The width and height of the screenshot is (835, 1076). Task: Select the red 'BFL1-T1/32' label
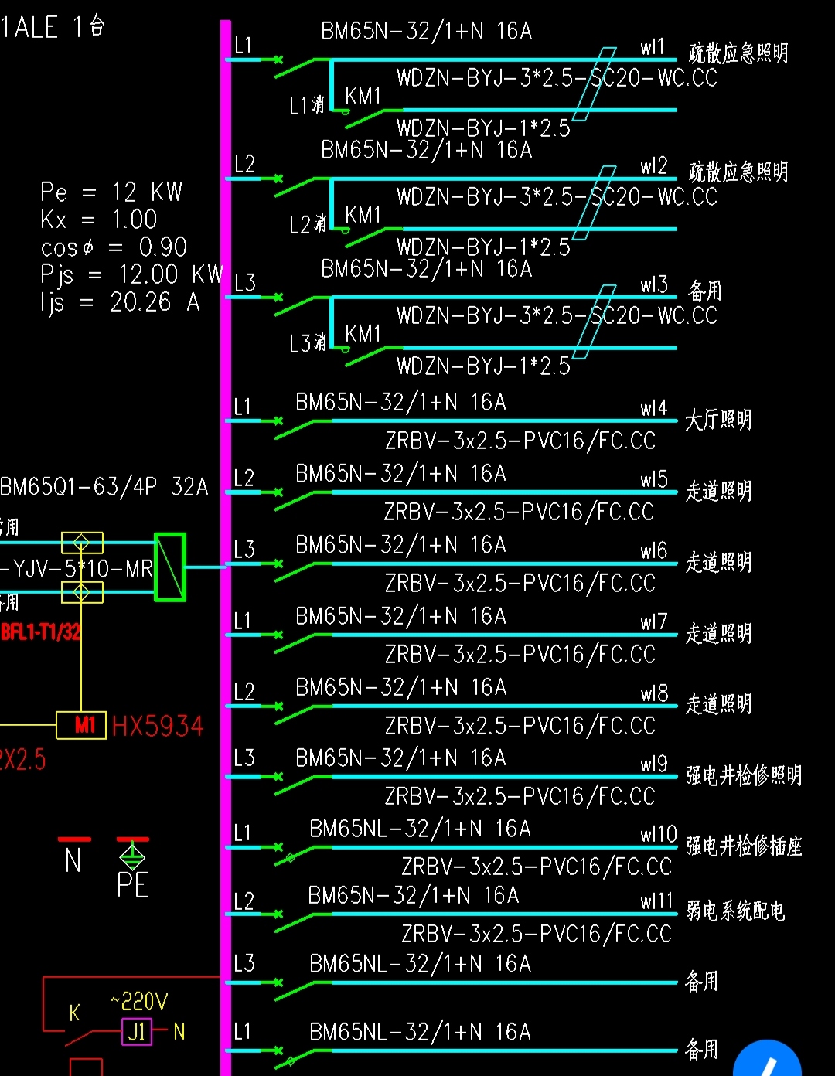tap(40, 632)
